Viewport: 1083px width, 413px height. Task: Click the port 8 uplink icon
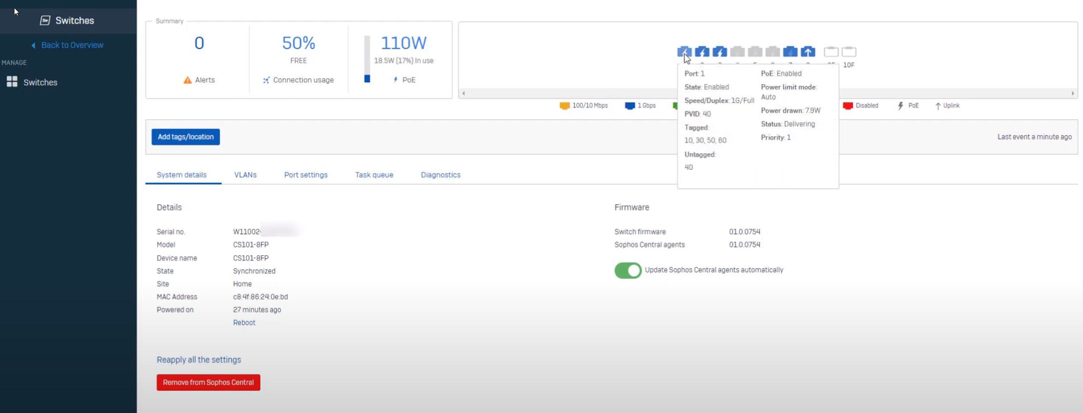[808, 52]
